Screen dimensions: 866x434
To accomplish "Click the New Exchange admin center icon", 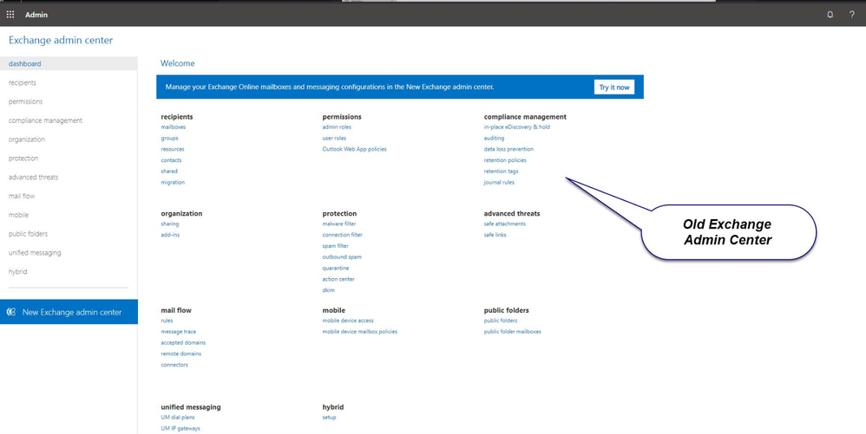I will click(x=11, y=312).
